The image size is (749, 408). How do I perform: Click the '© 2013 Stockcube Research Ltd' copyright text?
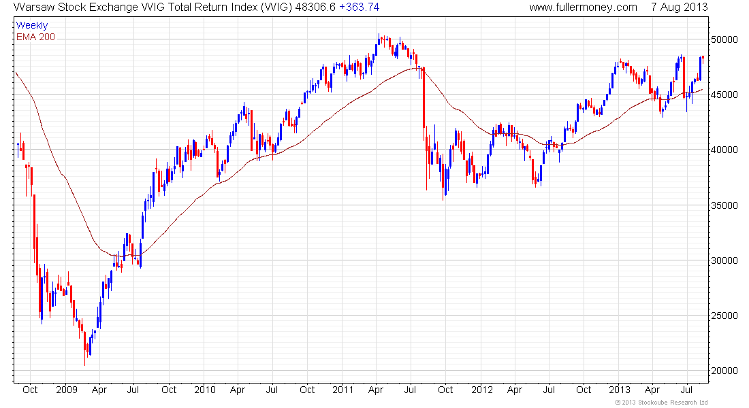pyautogui.click(x=662, y=403)
